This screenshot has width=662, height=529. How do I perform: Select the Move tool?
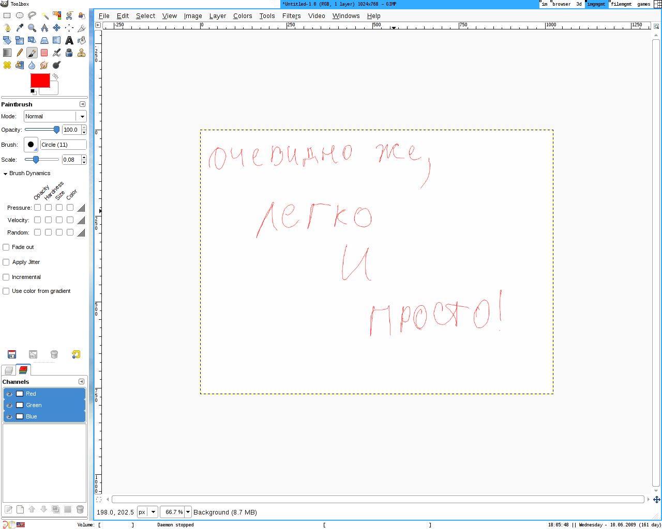pyautogui.click(x=57, y=28)
